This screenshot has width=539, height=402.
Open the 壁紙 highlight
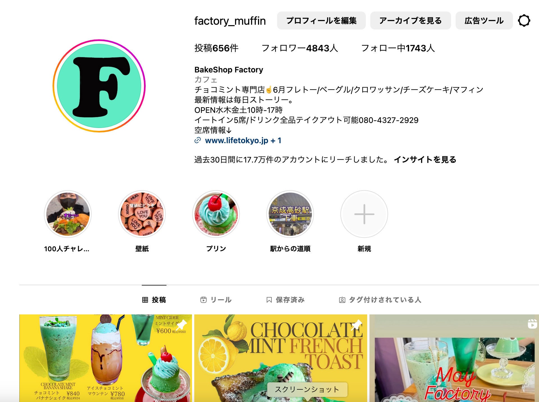coord(142,214)
